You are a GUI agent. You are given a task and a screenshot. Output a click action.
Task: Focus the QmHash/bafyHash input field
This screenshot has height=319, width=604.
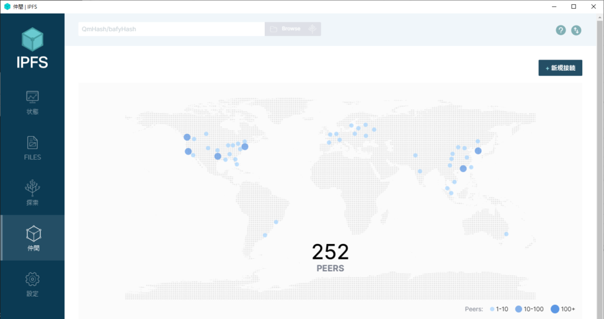point(171,29)
